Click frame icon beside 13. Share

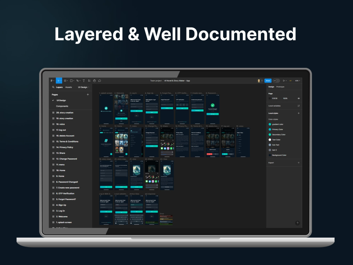pos(53,153)
